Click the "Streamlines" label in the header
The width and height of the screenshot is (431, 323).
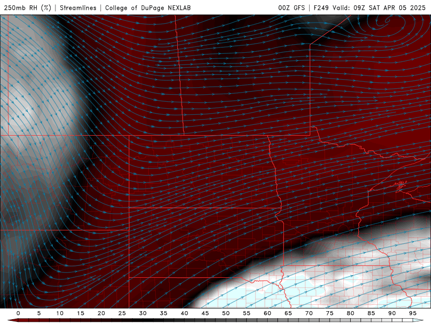78,8
